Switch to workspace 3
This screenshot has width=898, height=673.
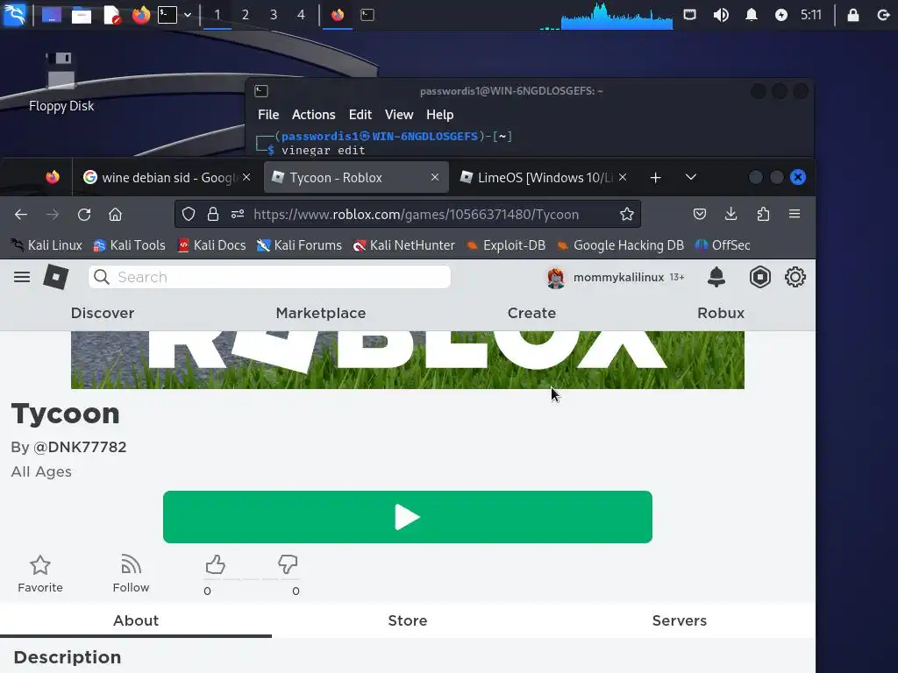pyautogui.click(x=274, y=15)
